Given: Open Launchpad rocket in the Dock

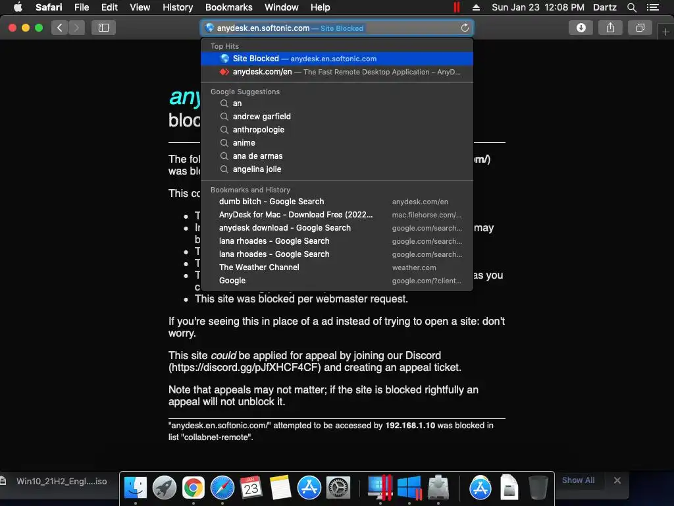Looking at the screenshot, I should 164,488.
